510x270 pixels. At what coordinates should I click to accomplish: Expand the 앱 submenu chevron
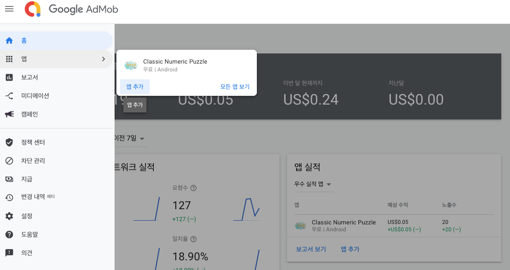click(103, 59)
